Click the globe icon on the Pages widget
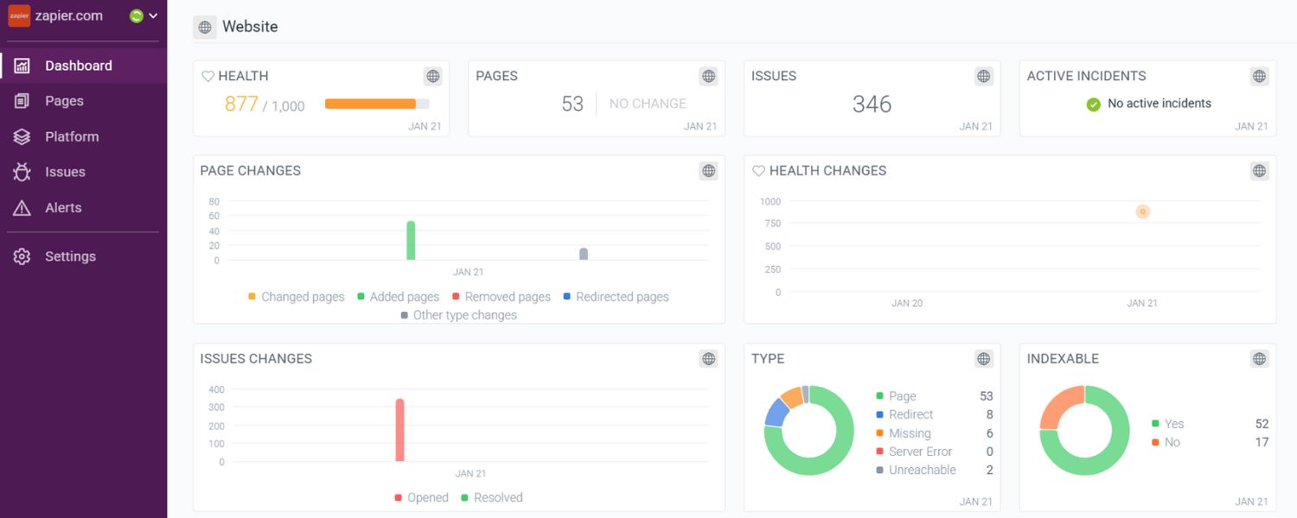Viewport: 1297px width, 518px height. coord(708,76)
